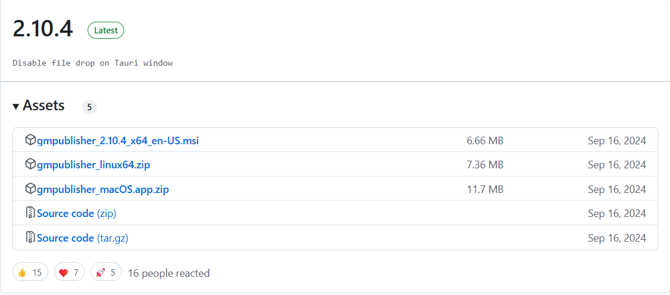Click zip file icon beside Source code (zip)
The width and height of the screenshot is (670, 295).
click(31, 213)
